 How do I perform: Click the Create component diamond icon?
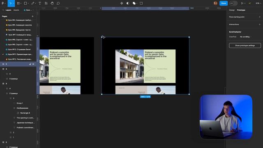coord(122,3)
